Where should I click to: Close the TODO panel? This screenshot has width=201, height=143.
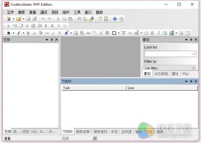tap(196, 82)
